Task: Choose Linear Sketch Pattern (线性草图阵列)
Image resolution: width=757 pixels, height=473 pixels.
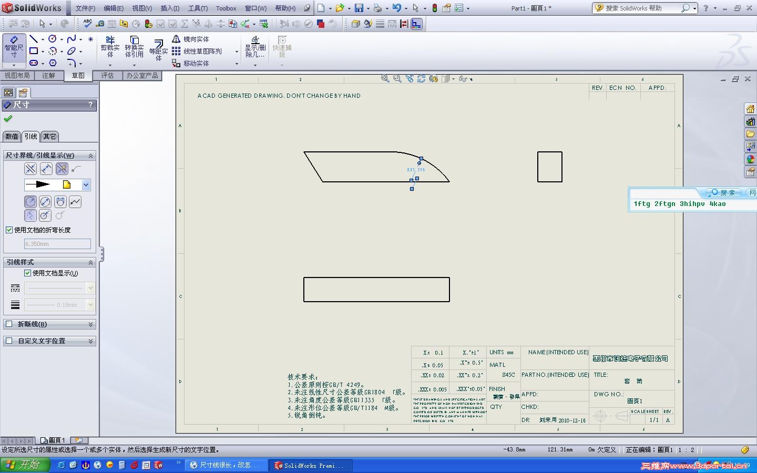Action: 197,51
